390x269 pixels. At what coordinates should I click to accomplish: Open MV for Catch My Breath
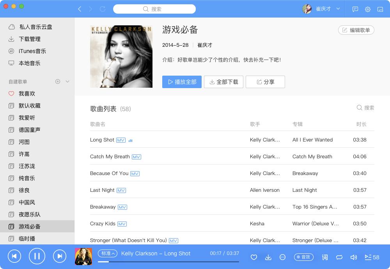coord(136,157)
